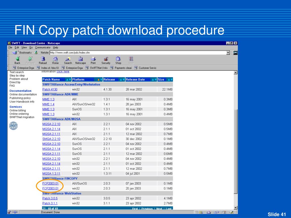
Task: Open the Go menu
Action: (x=31, y=47)
